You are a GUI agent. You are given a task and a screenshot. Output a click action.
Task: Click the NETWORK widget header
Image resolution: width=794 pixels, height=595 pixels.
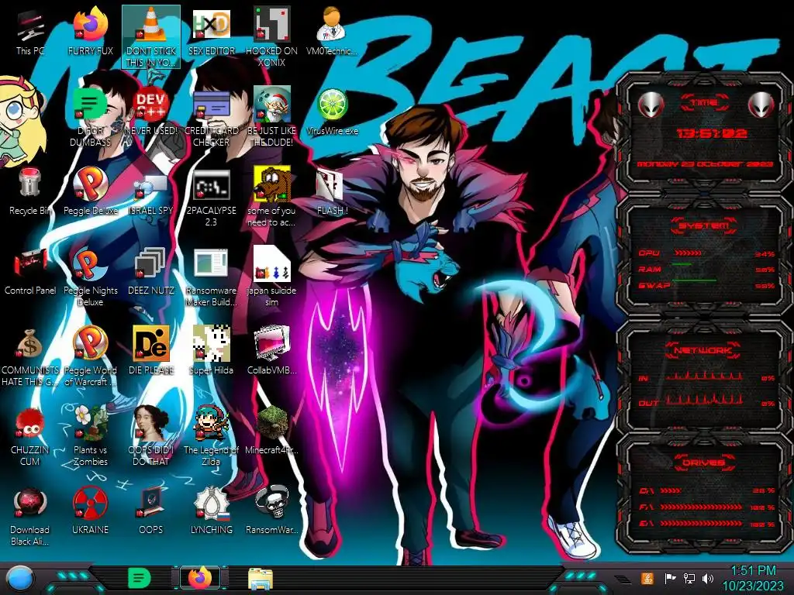(703, 350)
